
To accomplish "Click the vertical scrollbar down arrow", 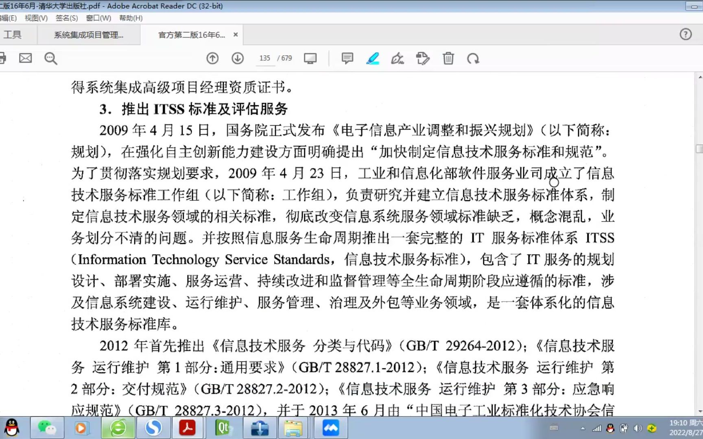I will (x=700, y=411).
